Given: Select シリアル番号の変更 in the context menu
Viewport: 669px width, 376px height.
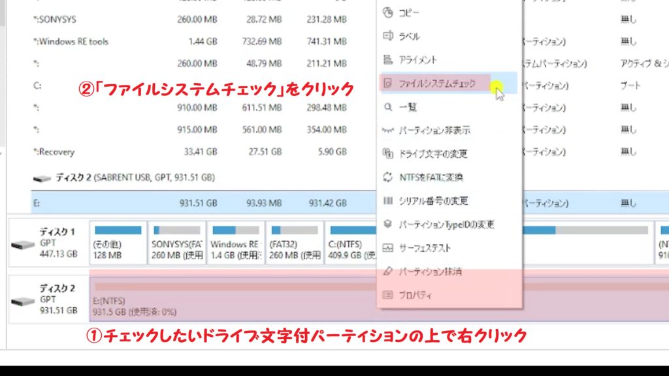Looking at the screenshot, I should [x=434, y=200].
